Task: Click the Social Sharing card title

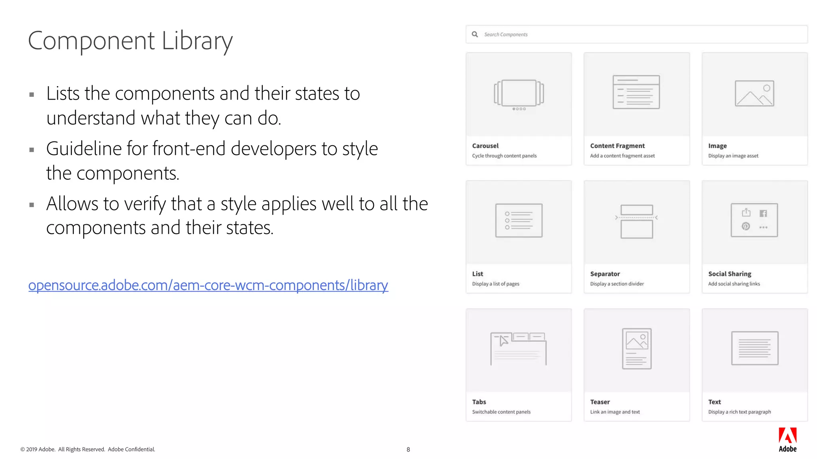Action: coord(730,274)
